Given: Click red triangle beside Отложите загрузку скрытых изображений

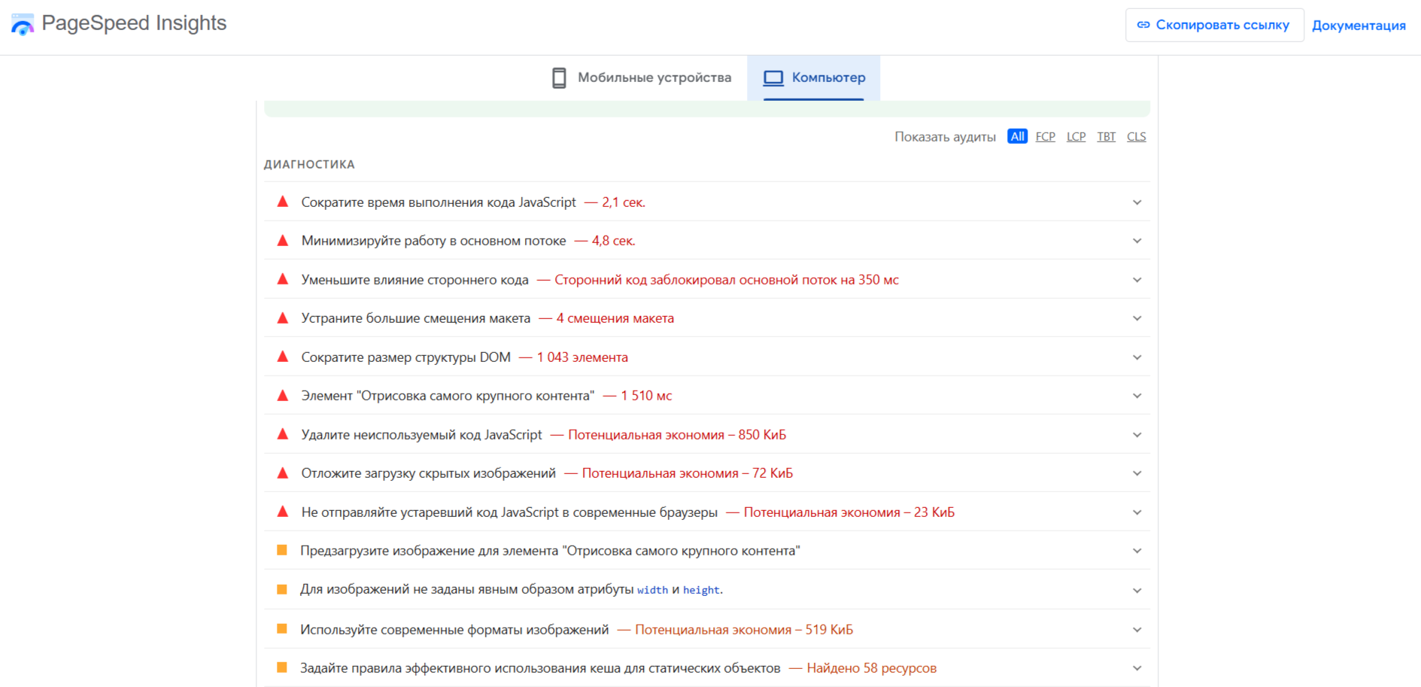Looking at the screenshot, I should pos(283,473).
